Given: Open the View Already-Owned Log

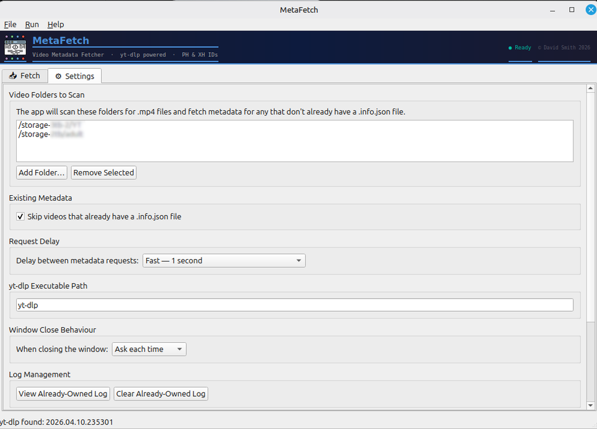Looking at the screenshot, I should click(63, 394).
